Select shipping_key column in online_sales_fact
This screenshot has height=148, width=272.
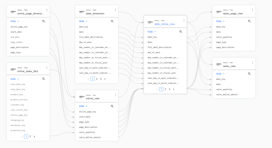(x=17, y=120)
